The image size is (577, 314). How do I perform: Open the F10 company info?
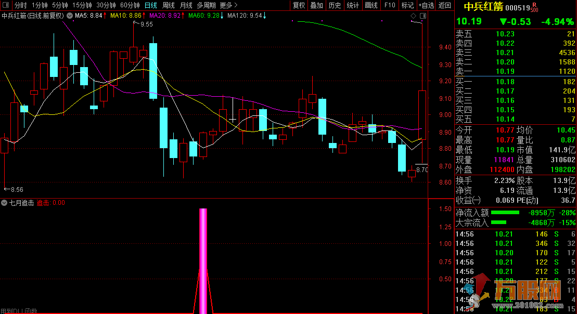pos(390,5)
